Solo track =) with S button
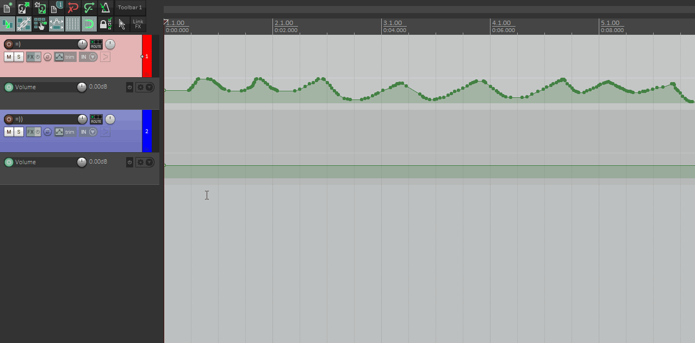The height and width of the screenshot is (343, 695). click(x=18, y=57)
